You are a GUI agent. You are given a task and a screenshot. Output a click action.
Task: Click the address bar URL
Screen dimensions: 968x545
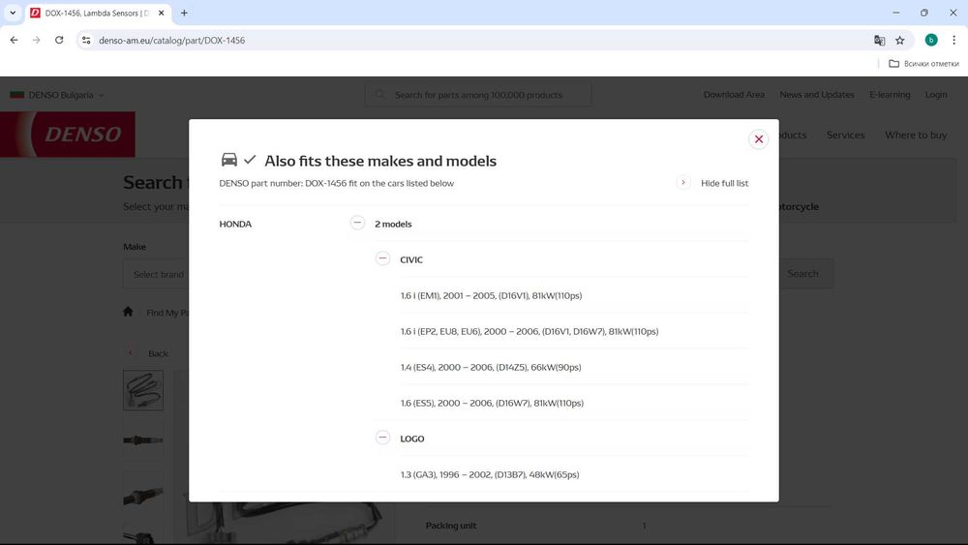pos(171,40)
